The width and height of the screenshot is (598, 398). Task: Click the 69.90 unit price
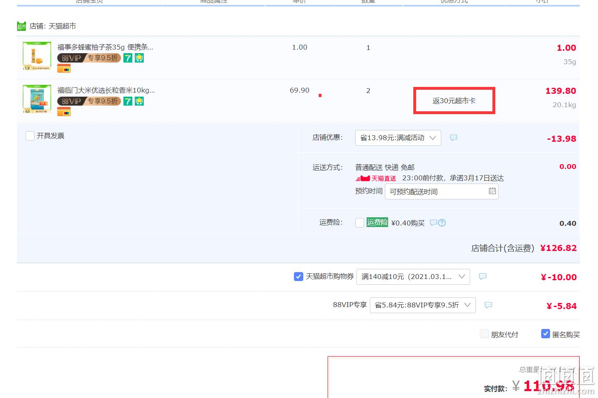300,90
